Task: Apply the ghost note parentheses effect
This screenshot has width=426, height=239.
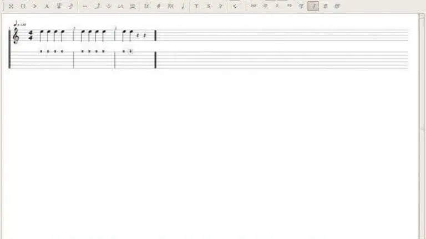Action: [x=23, y=6]
